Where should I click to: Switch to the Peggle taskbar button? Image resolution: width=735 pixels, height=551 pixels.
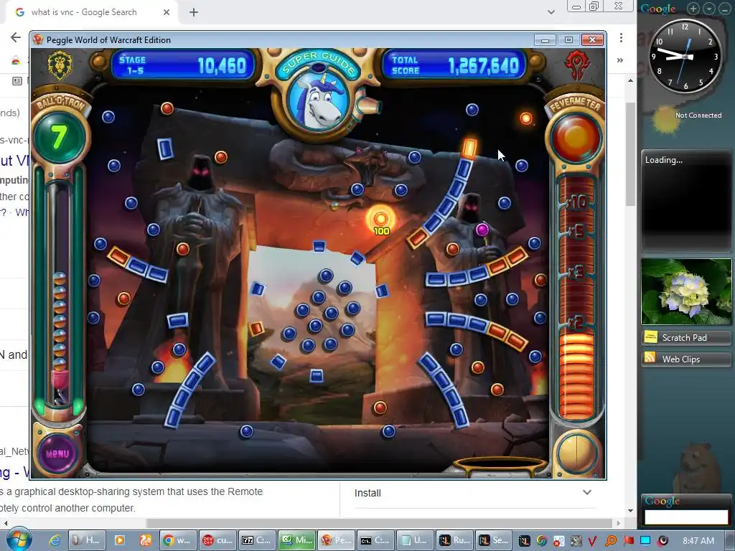pyautogui.click(x=336, y=540)
